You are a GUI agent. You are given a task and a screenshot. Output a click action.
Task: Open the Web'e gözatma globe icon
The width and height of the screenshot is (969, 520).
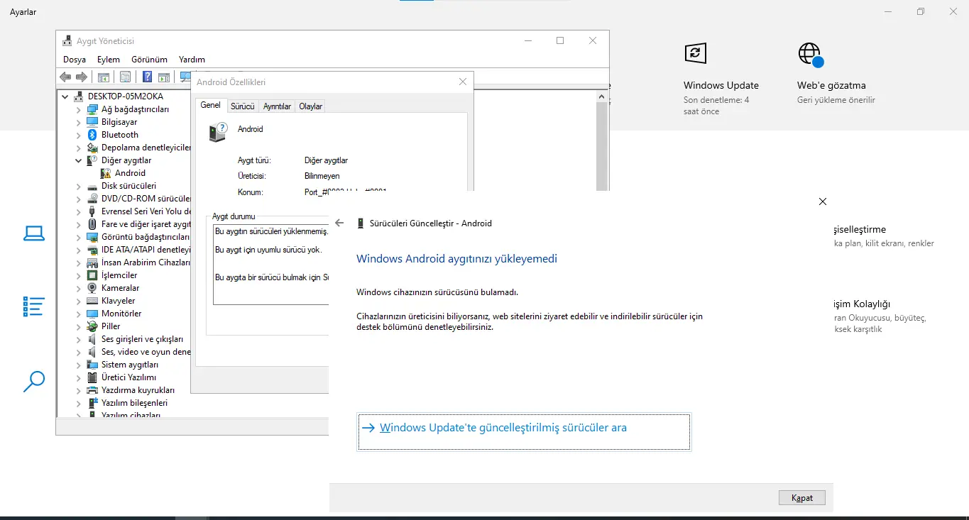(x=810, y=55)
